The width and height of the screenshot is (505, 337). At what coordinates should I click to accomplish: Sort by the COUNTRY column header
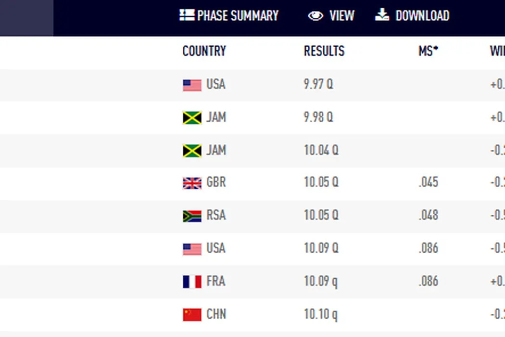tap(204, 51)
